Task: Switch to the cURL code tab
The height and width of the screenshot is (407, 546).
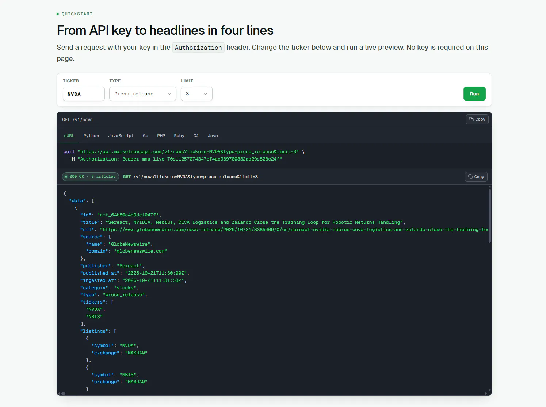Action: click(x=69, y=136)
